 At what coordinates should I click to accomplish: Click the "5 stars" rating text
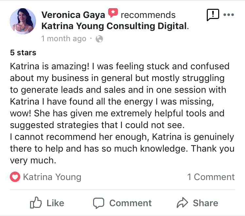(23, 52)
